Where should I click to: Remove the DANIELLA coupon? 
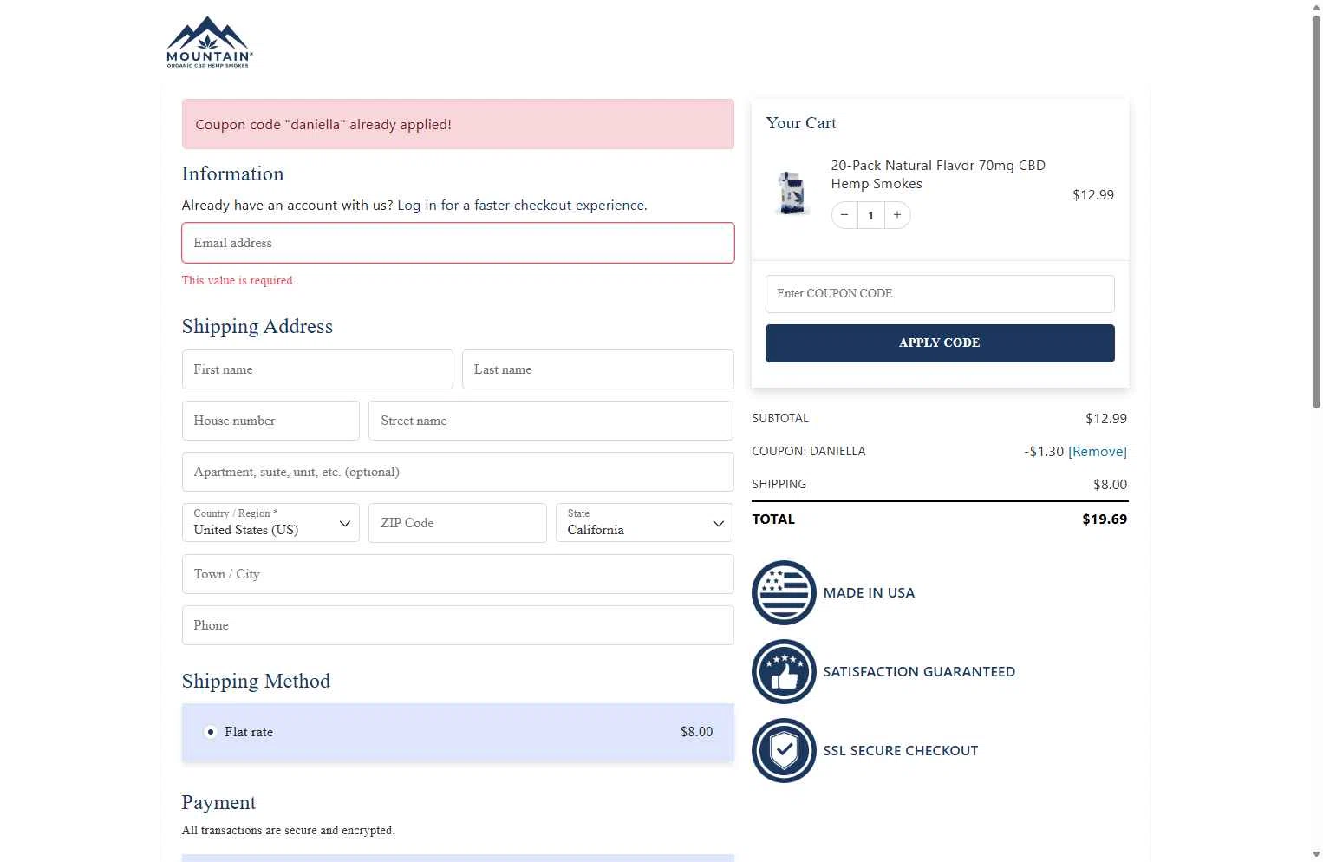pyautogui.click(x=1098, y=452)
